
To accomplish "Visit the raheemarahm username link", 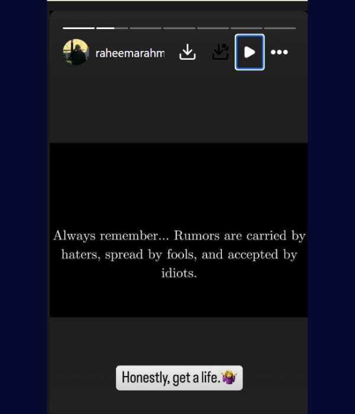I will tap(130, 53).
